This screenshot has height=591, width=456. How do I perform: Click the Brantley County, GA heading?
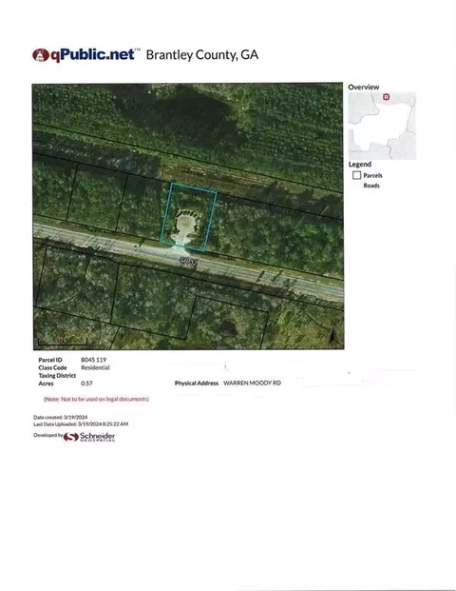click(202, 54)
